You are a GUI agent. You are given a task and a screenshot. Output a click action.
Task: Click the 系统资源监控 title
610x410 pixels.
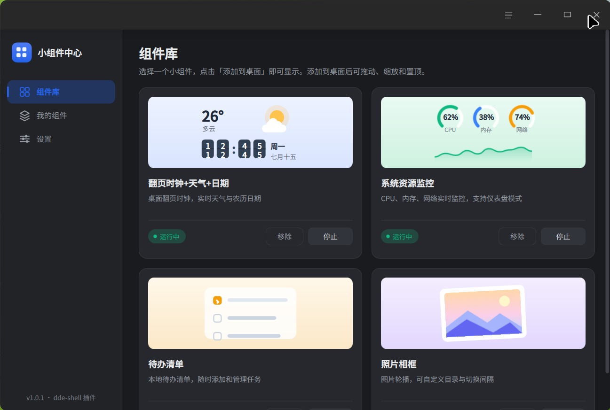[x=407, y=184]
